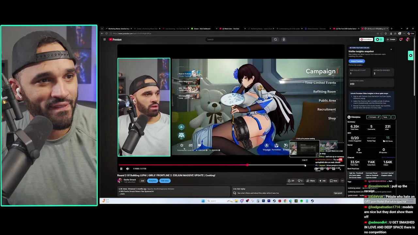418x235 pixels.
Task: Select Refitting Room in the game menu
Action: [x=325, y=92]
